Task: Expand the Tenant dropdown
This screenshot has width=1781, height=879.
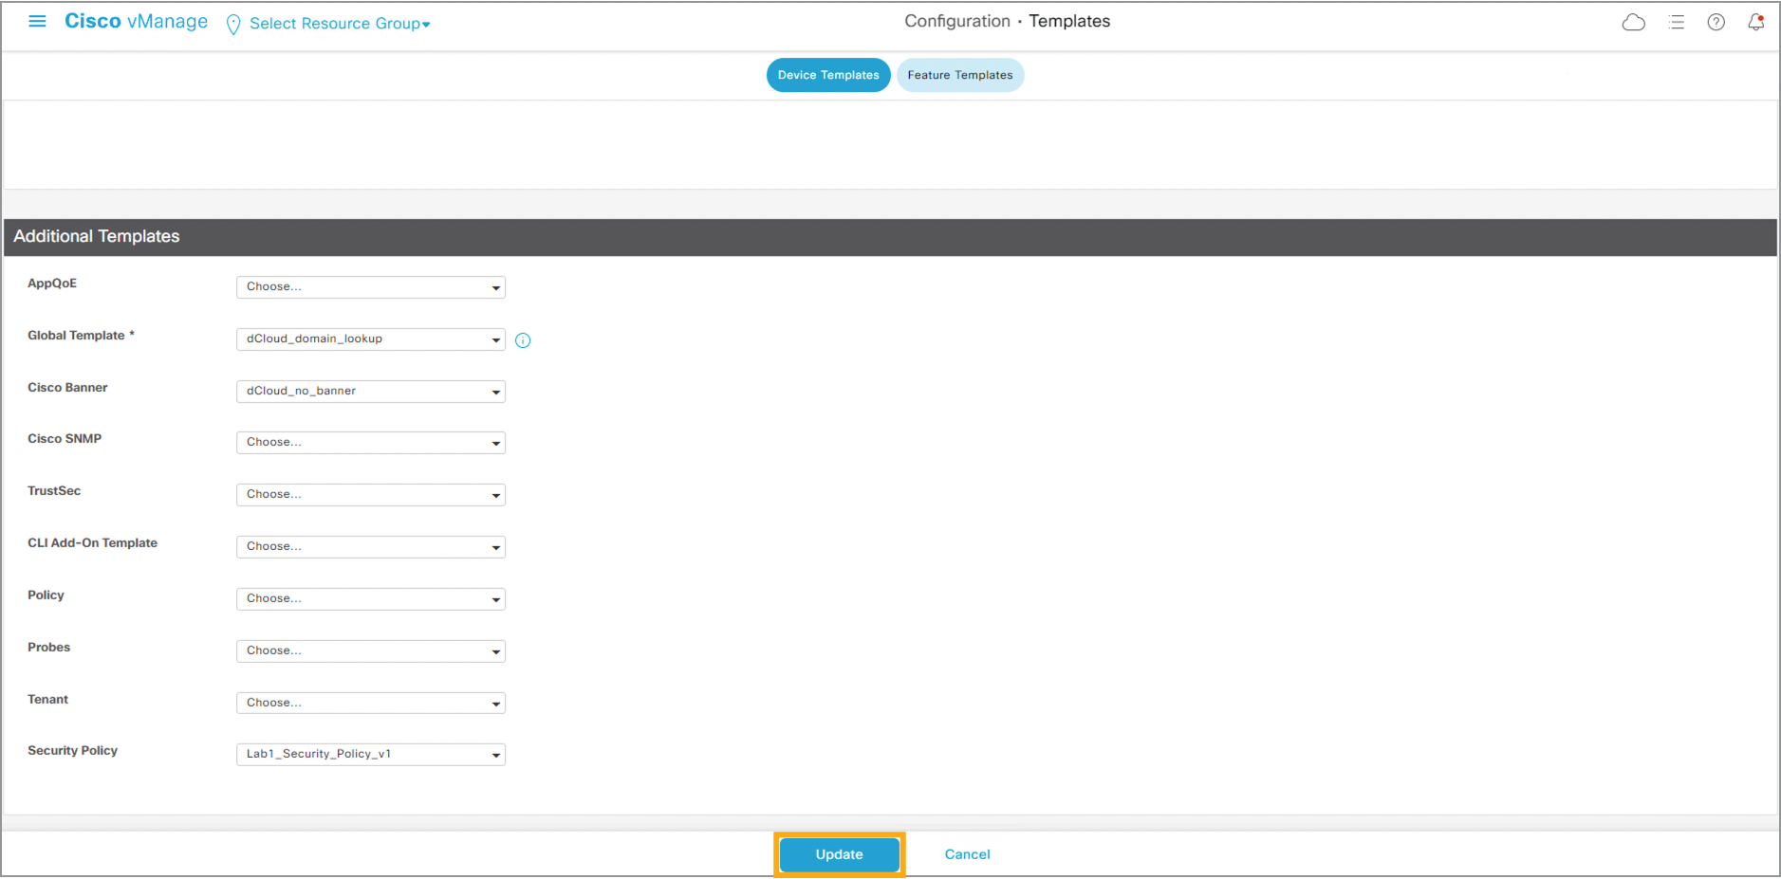Action: 371,703
